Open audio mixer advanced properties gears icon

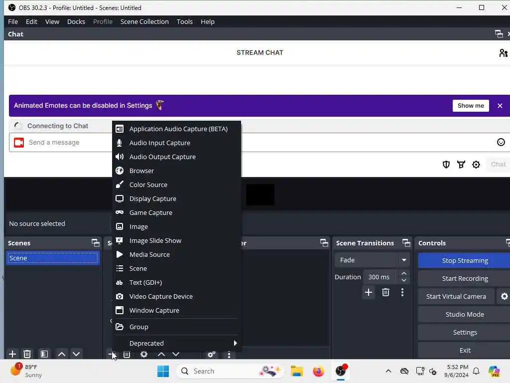211,355
